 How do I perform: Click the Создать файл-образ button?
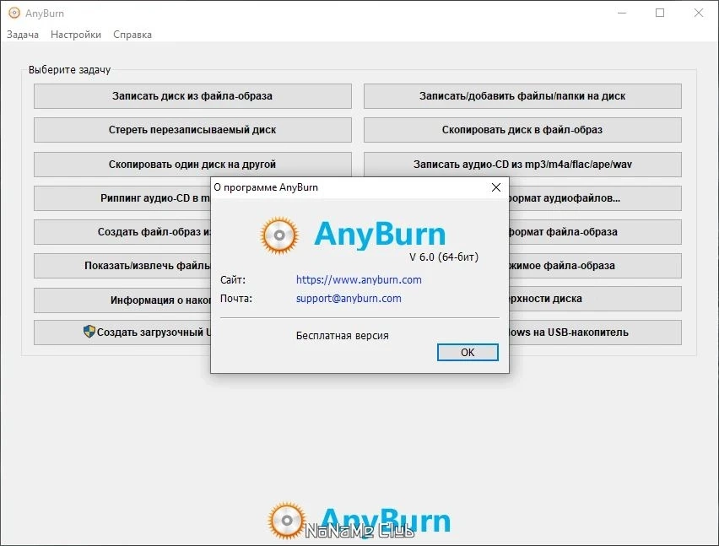click(122, 232)
